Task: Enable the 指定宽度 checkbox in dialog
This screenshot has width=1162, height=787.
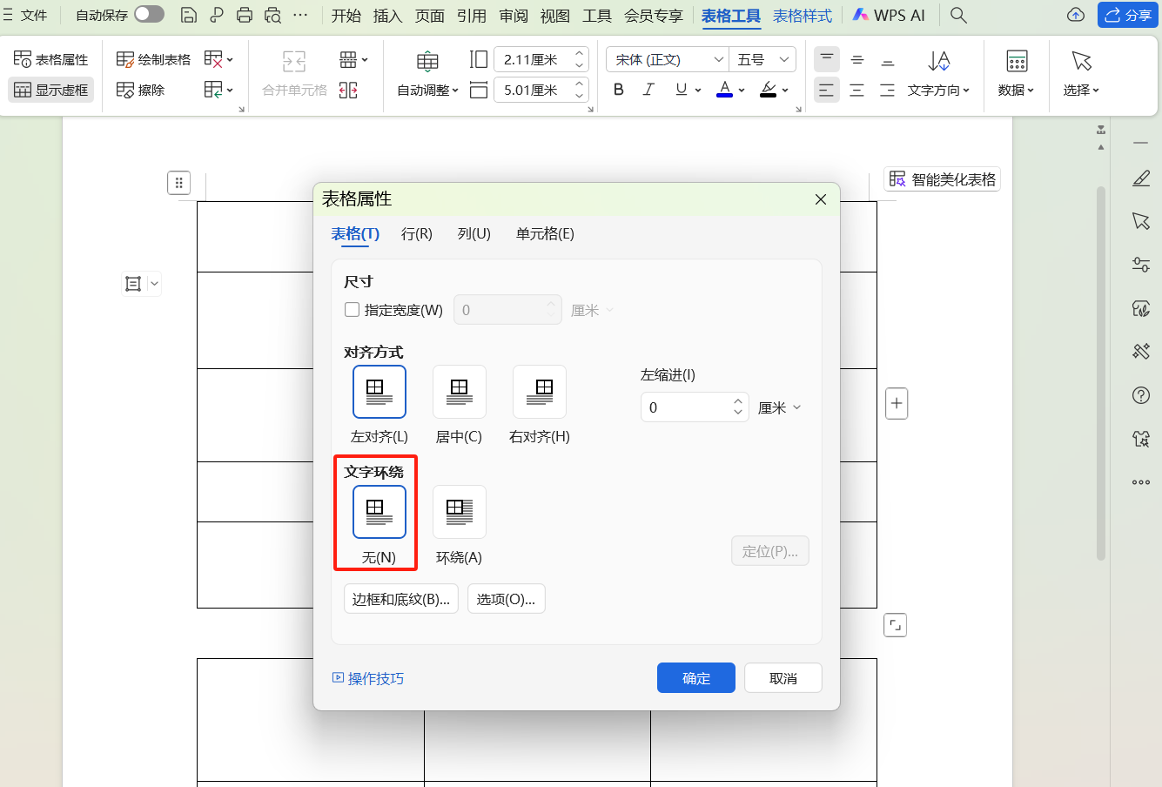Action: point(352,309)
